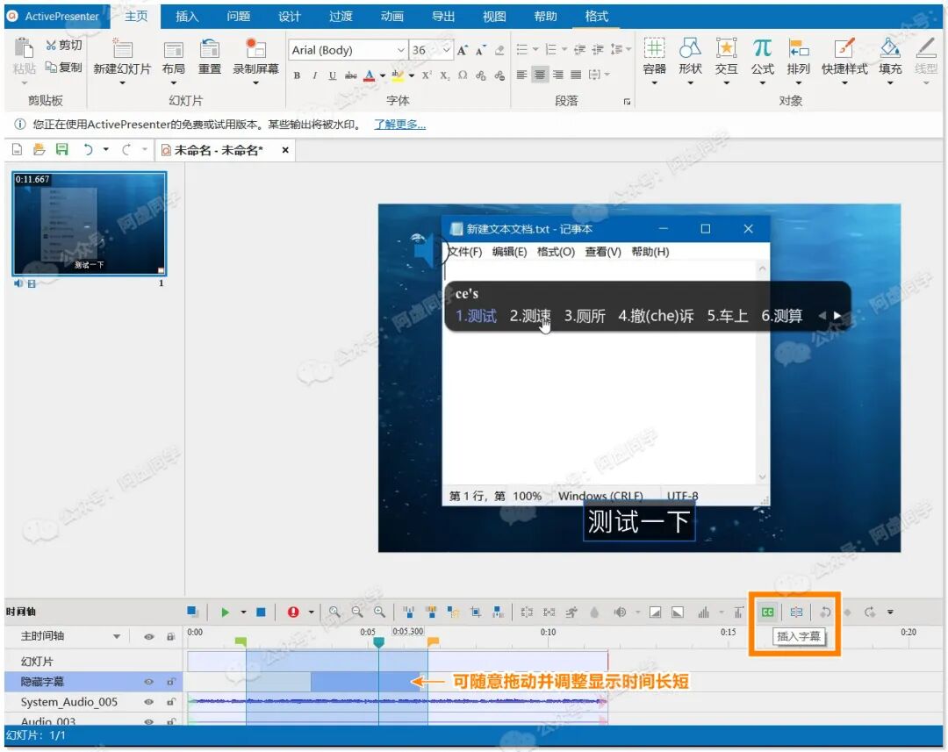Click the teal playhead marker at 0:05

coord(378,642)
